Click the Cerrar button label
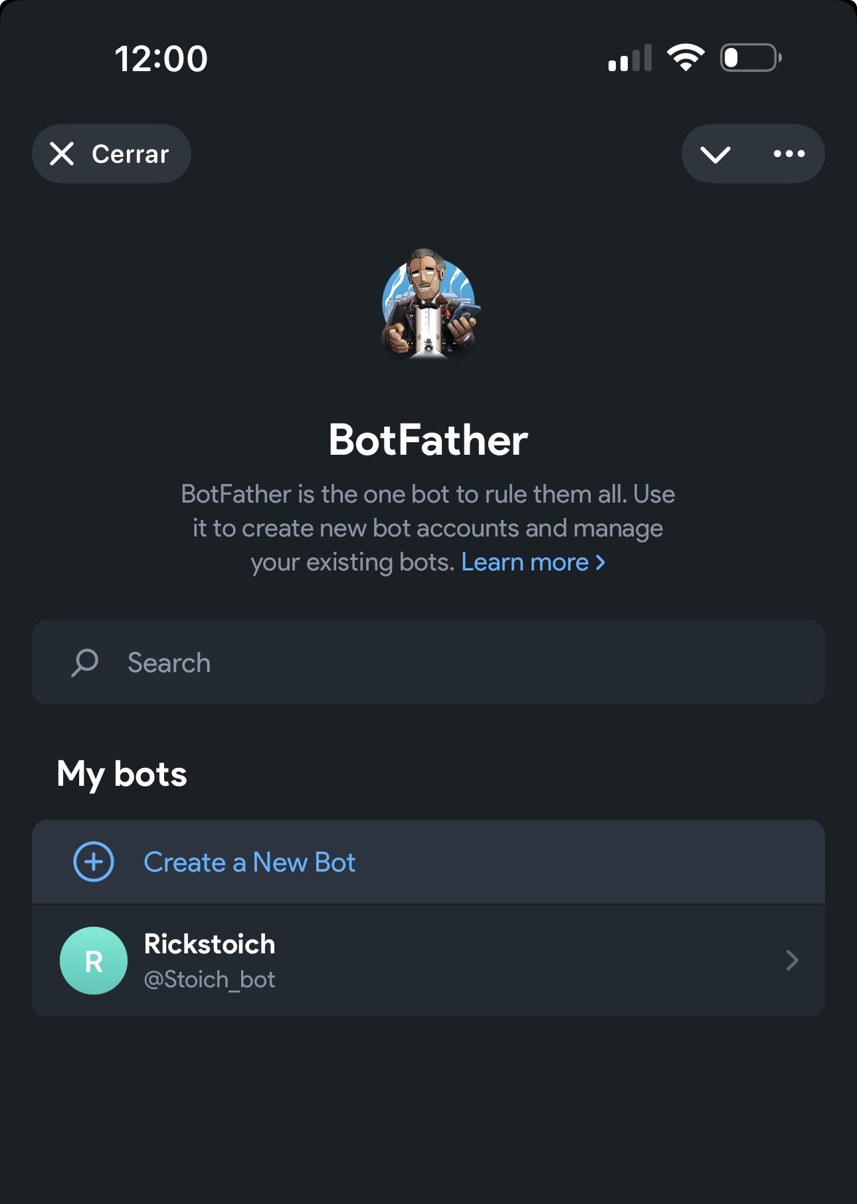857x1204 pixels. (x=130, y=154)
